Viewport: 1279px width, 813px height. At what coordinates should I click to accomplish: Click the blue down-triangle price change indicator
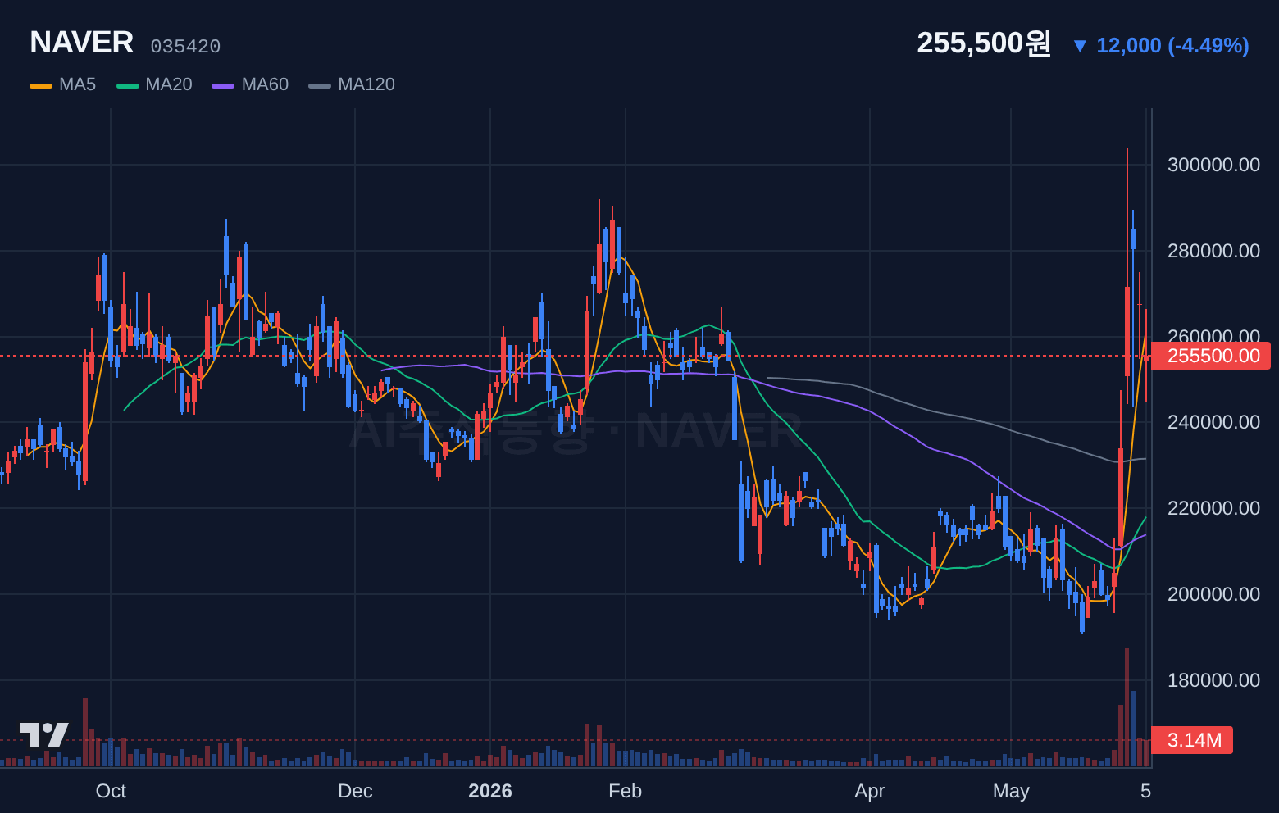[1080, 46]
